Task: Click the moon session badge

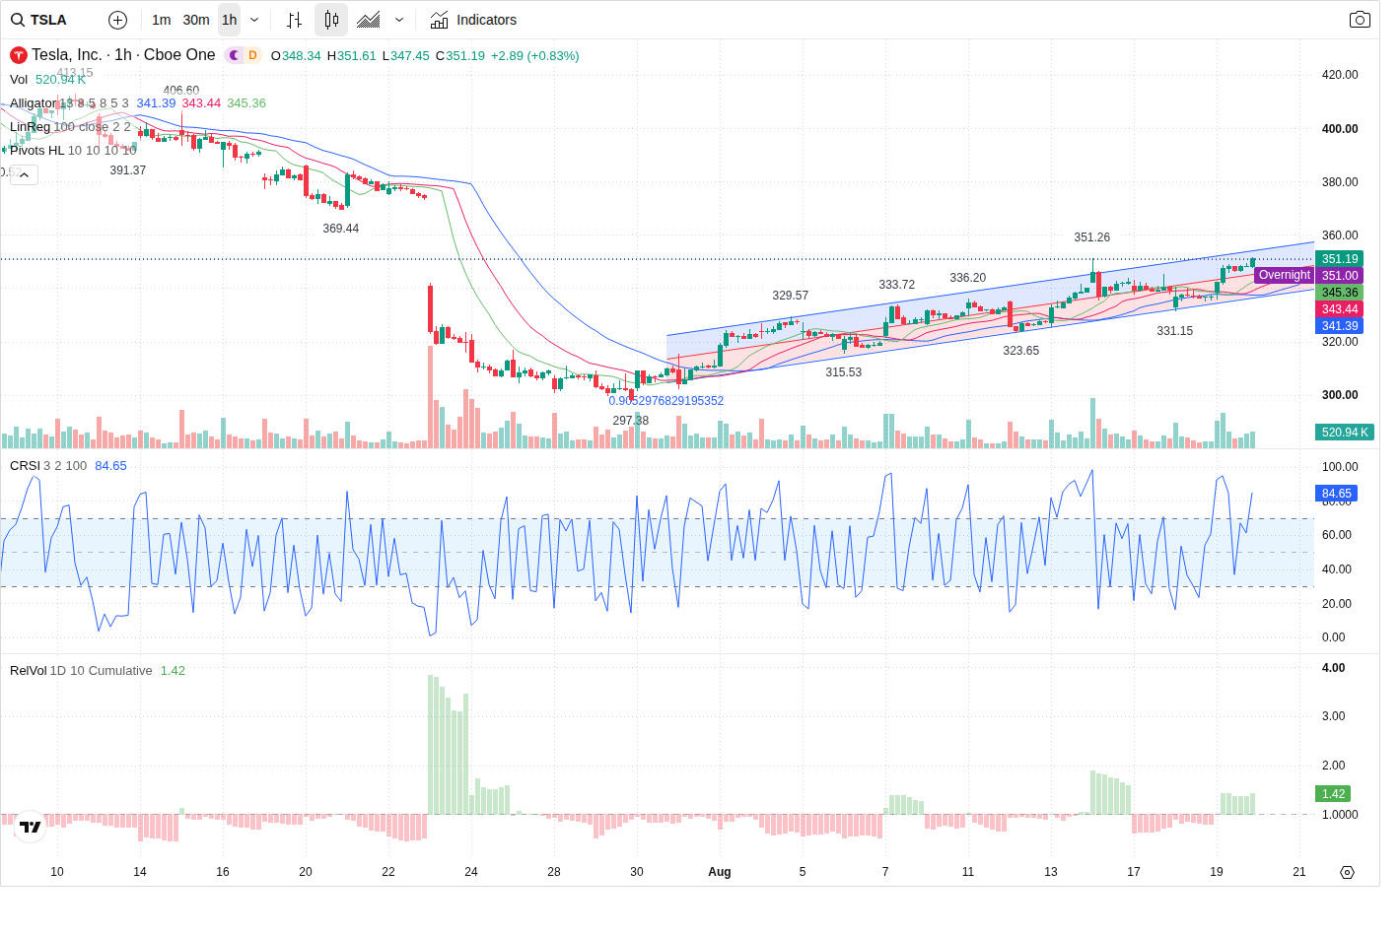Action: pos(234,55)
